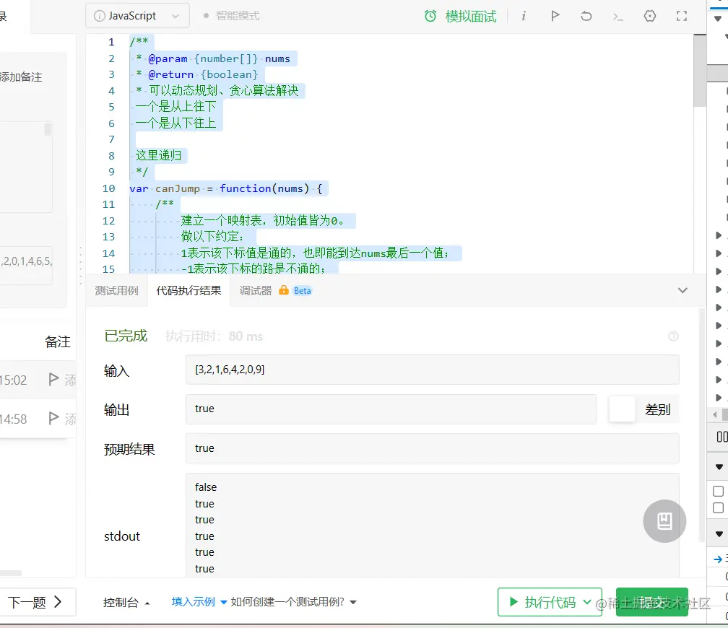Click the 预期结果 field showing true
728x628 pixels.
[x=432, y=448]
